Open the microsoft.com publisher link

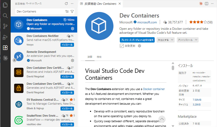click(147, 22)
